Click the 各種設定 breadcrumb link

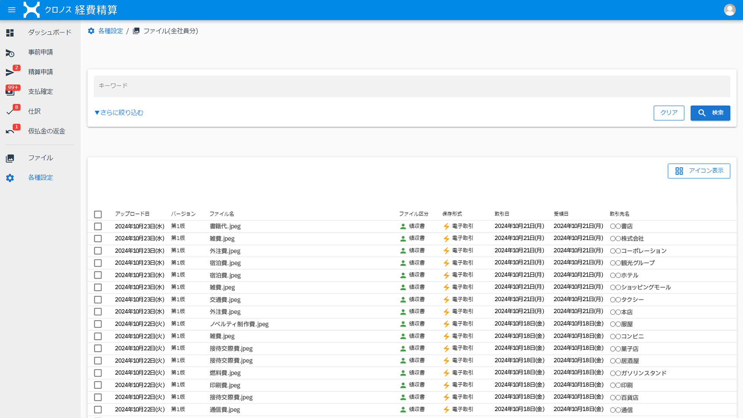pos(110,31)
